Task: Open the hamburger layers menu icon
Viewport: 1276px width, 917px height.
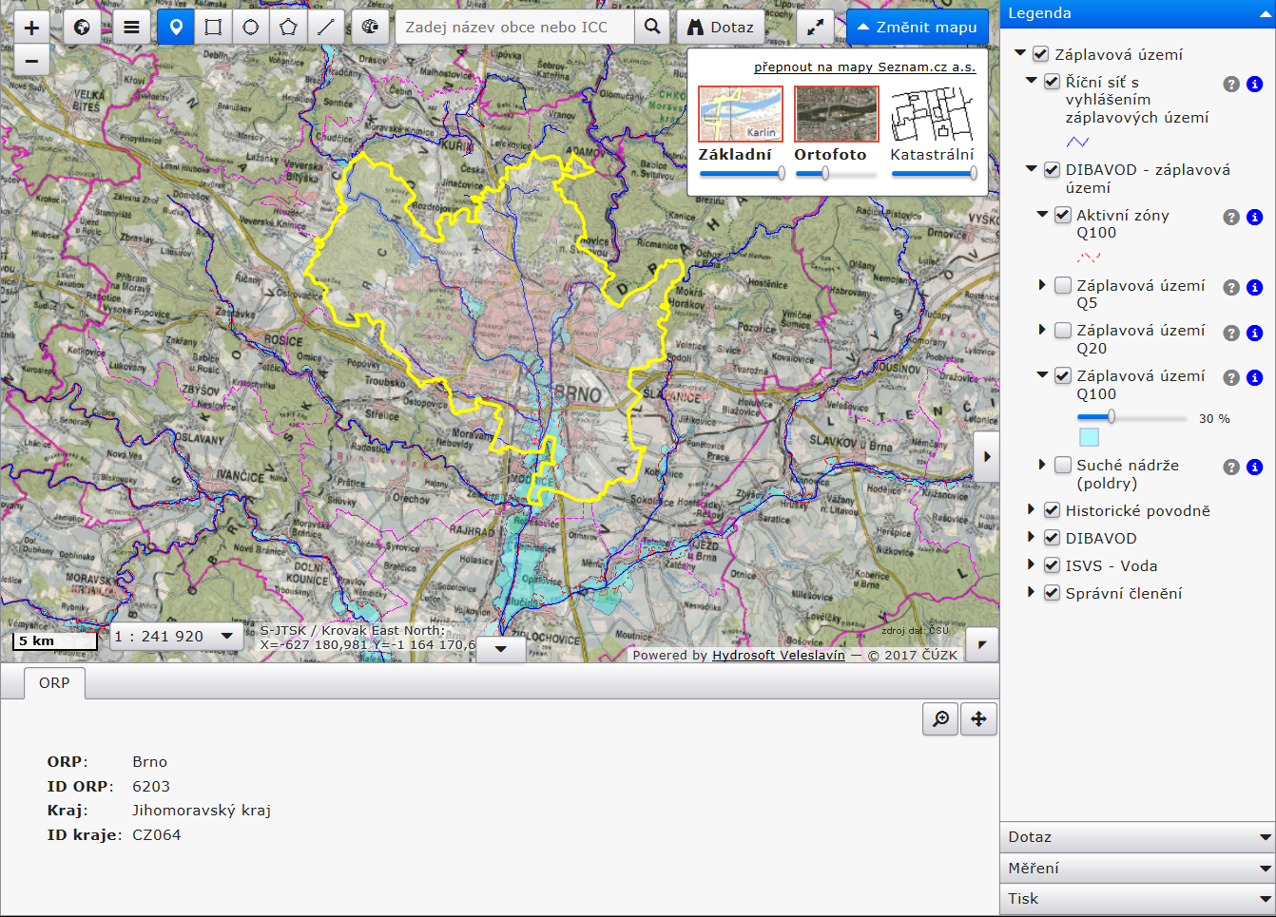Action: (131, 28)
